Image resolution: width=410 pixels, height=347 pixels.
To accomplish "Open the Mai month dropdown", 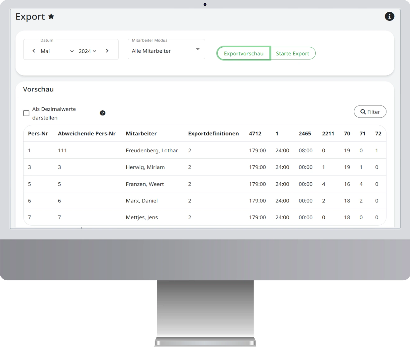I will (x=57, y=51).
